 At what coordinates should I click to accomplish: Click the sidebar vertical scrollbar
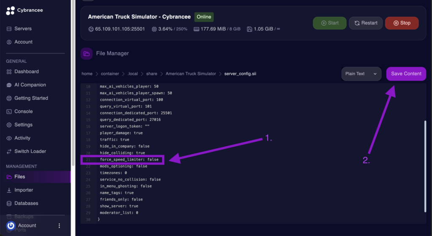coord(73,83)
